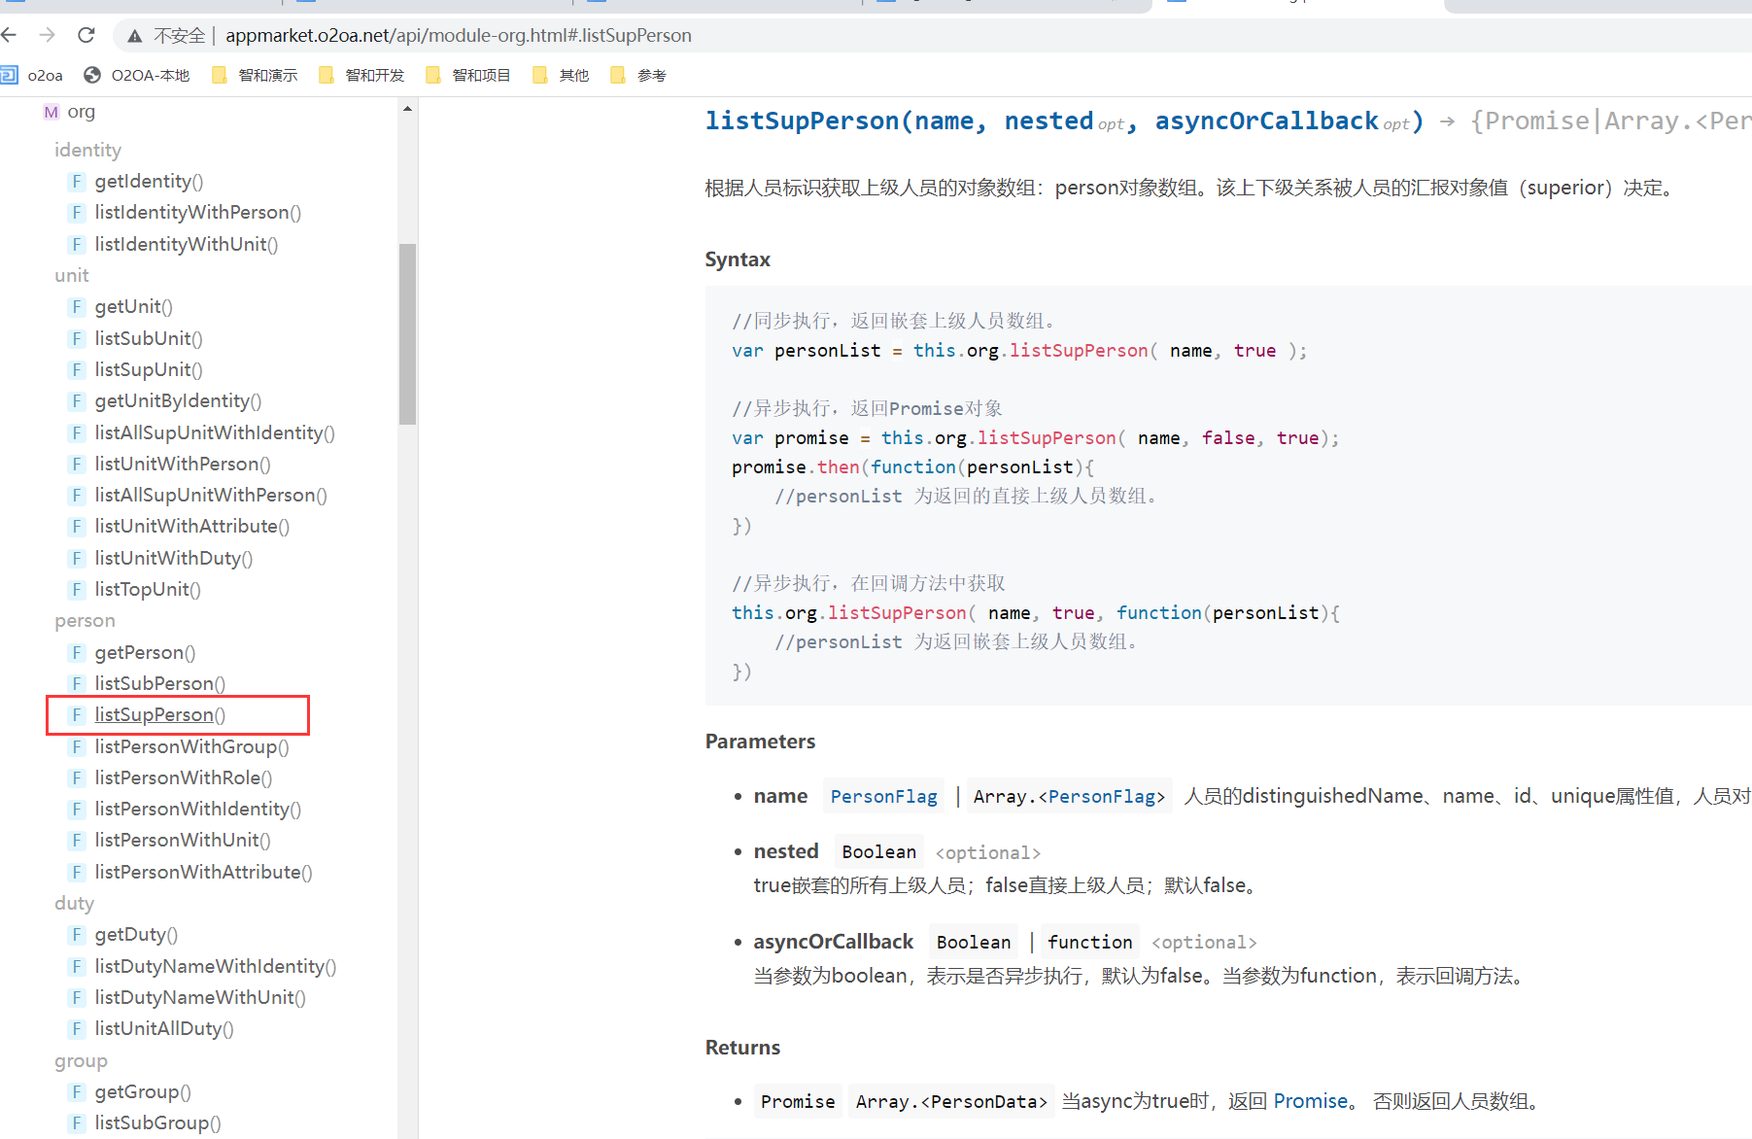Click the Promise link in Returns
Screen dimensions: 1752x1139
(1310, 1101)
